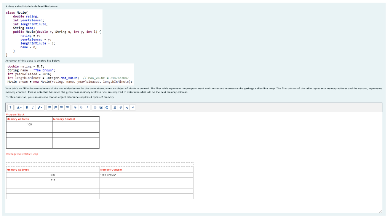
Task: Open the emoji picker icon
Action: (x=94, y=107)
